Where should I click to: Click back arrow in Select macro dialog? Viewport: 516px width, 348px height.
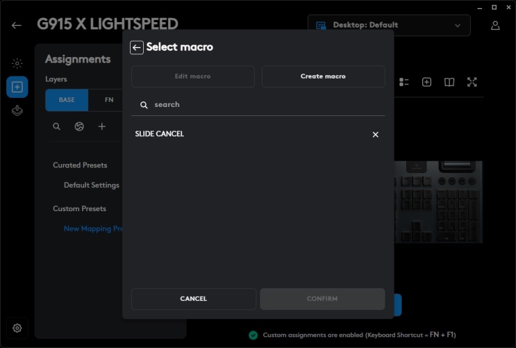137,47
